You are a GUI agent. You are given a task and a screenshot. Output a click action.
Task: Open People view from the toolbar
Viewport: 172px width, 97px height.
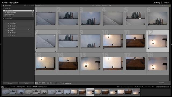tap(51, 83)
